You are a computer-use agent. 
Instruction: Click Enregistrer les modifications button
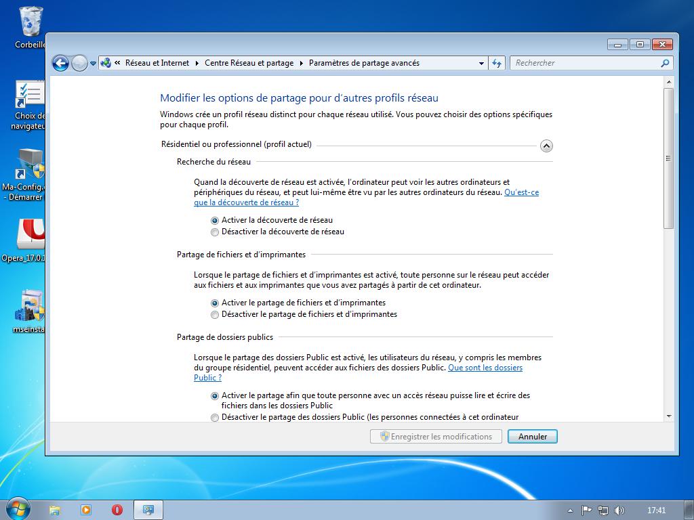436,437
